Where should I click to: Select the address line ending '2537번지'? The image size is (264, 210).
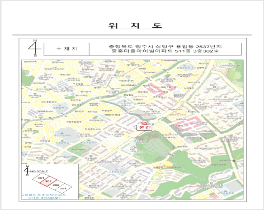[165, 47]
